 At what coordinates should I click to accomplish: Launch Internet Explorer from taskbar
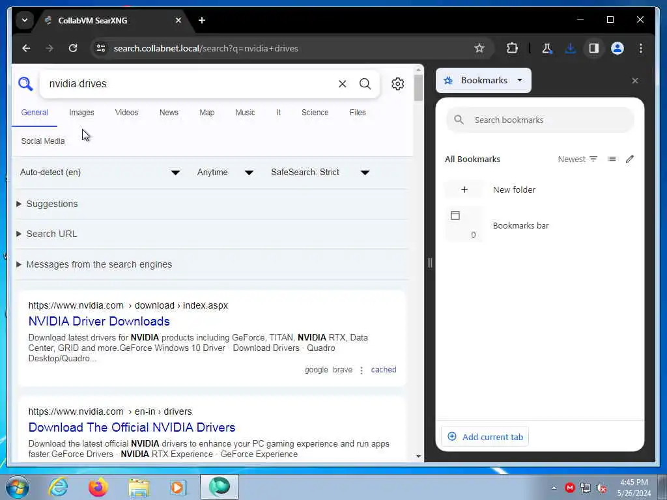58,487
